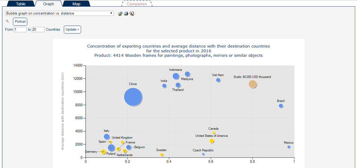The width and height of the screenshot is (357, 168).
Task: Click the Malaysia bubble
Action: 187,74
